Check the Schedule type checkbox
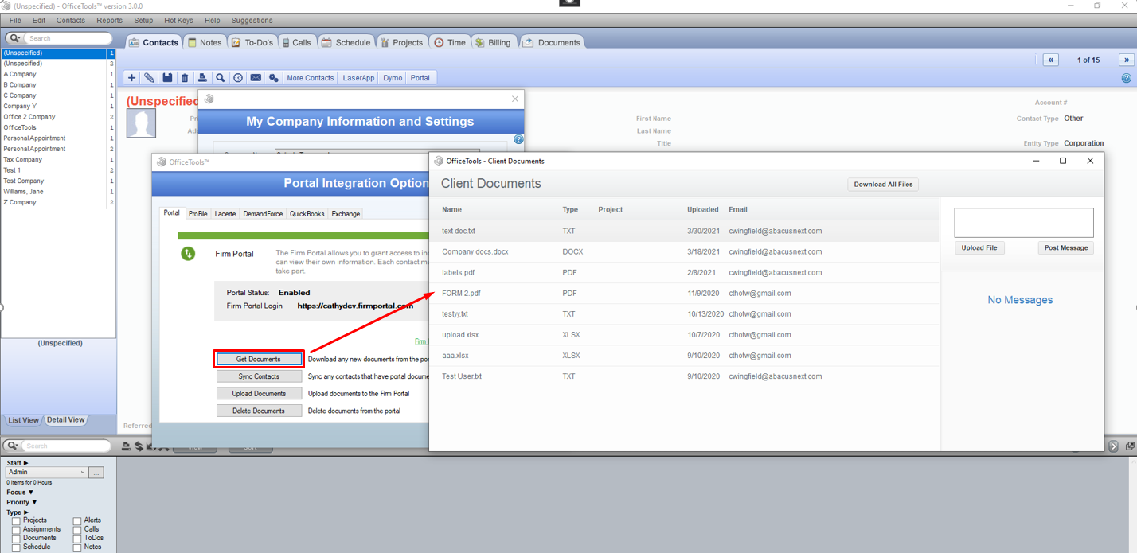Screen dimensions: 1137x553 [16, 547]
